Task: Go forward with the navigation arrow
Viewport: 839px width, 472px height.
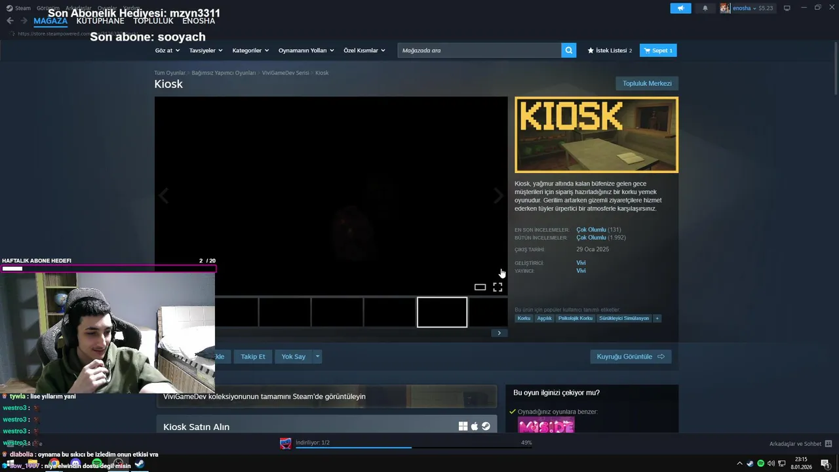Action: tap(24, 20)
